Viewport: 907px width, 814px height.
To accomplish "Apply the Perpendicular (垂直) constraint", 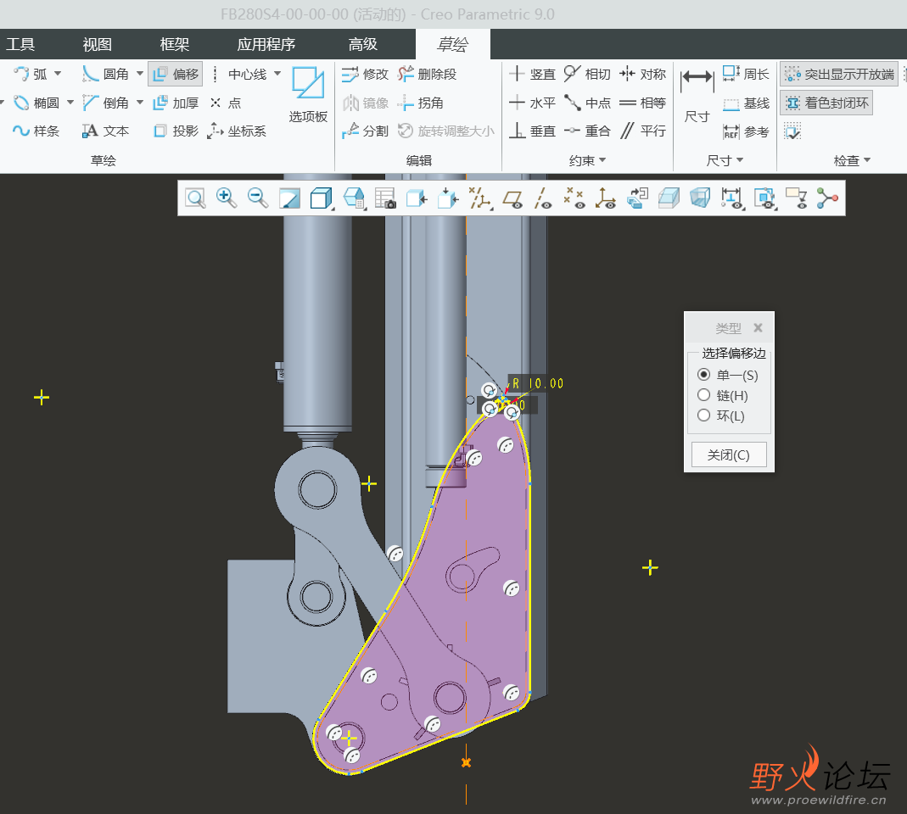I will [x=532, y=131].
